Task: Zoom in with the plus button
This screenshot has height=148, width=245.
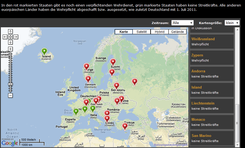Action: 10,49
